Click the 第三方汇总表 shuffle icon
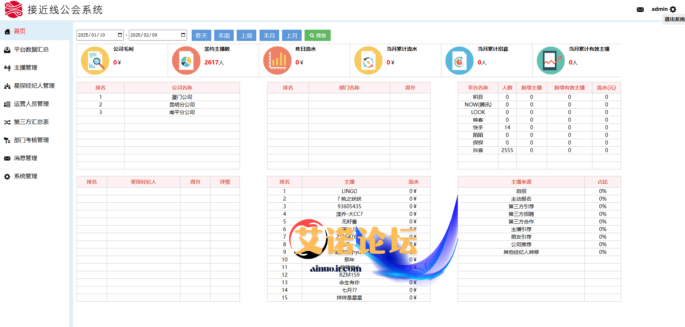 7,122
